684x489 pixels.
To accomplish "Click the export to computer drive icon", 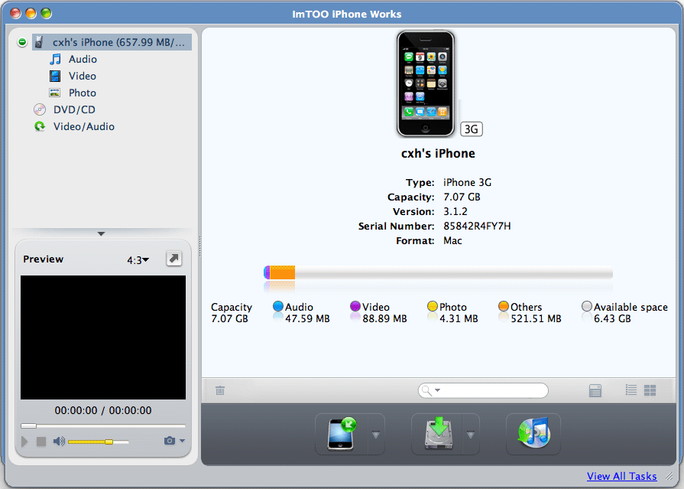I will [x=436, y=435].
